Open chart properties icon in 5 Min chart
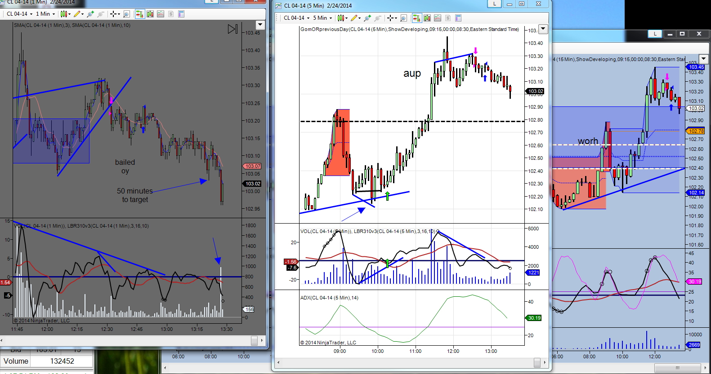This screenshot has height=374, width=711. [458, 18]
